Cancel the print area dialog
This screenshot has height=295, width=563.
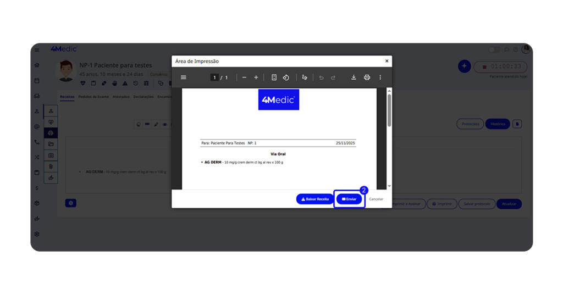pos(376,199)
